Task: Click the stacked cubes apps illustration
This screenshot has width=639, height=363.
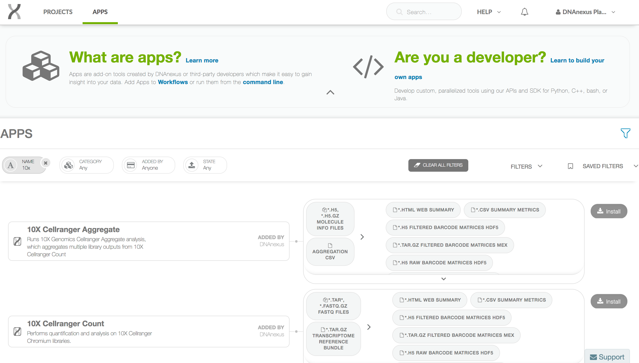Action: click(41, 66)
